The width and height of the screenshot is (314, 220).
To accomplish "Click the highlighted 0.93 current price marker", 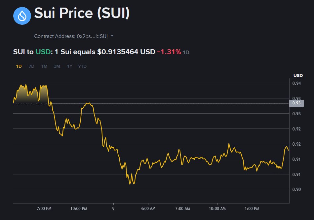I will (x=296, y=103).
